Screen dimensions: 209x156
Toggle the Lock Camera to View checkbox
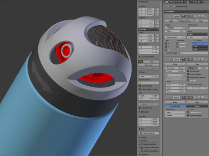[x=140, y=89]
